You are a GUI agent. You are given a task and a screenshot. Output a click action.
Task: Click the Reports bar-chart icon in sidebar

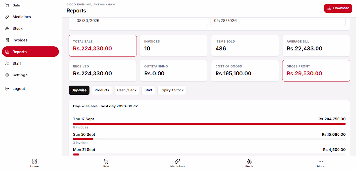pos(7,52)
